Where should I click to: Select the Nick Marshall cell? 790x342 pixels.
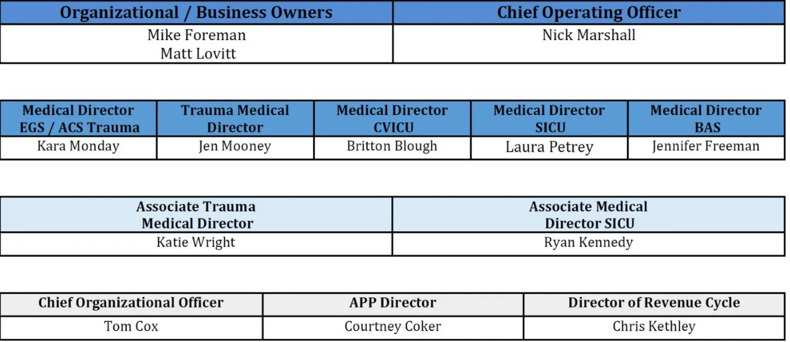(589, 43)
